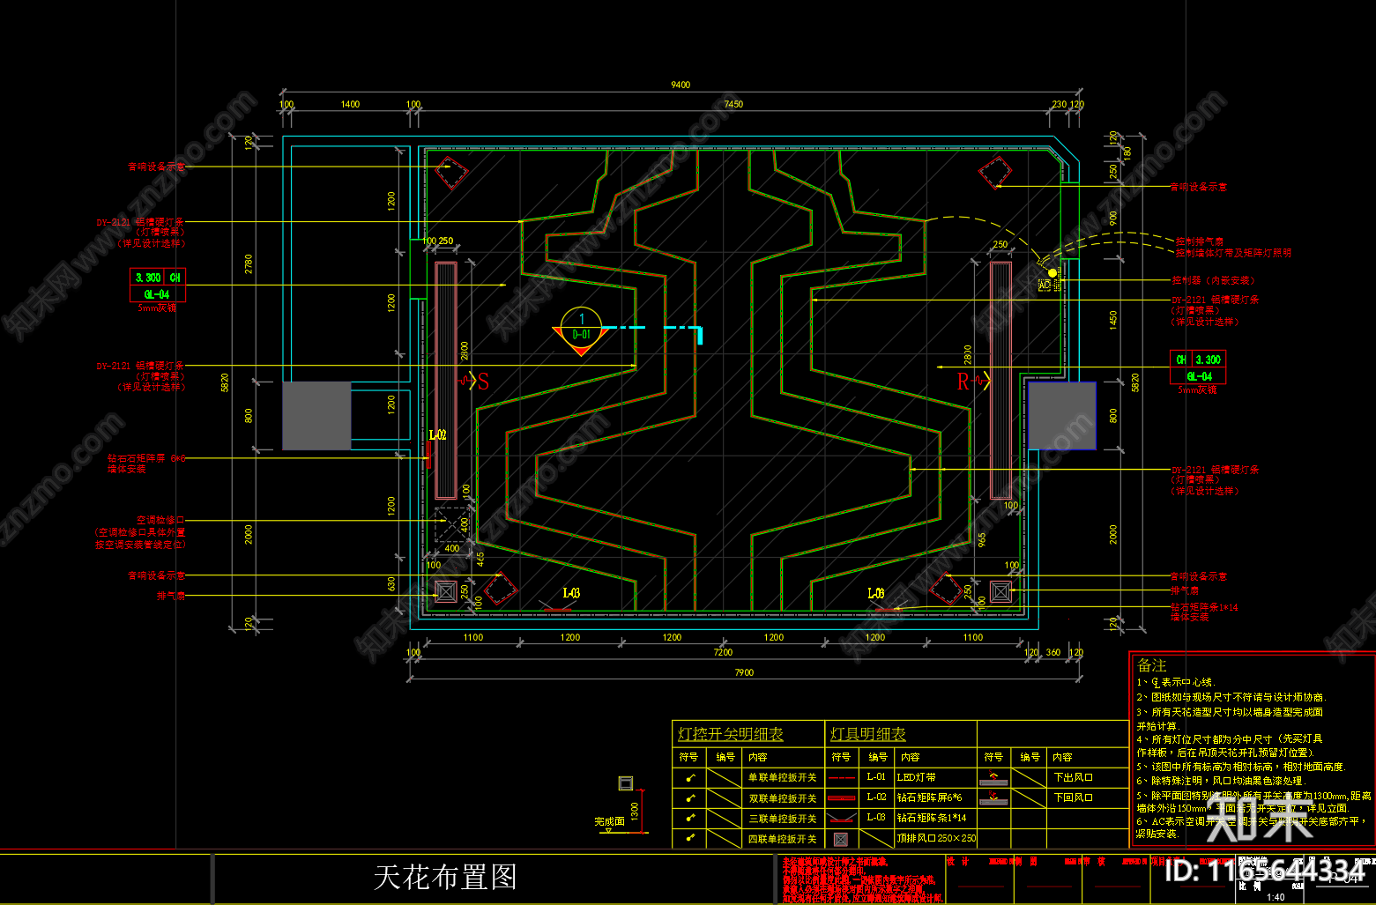Click the 双联单控扳开关 switch symbol in legend
The width and height of the screenshot is (1376, 905).
[691, 798]
